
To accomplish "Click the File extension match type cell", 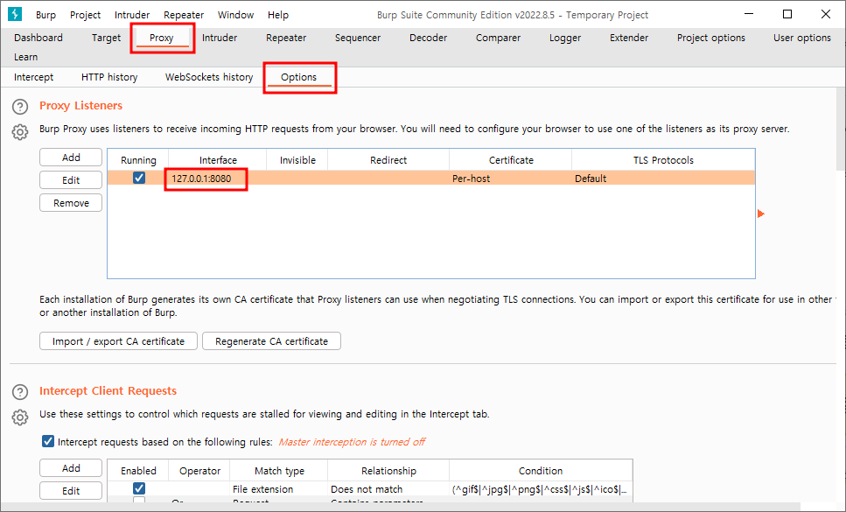I will (x=280, y=488).
